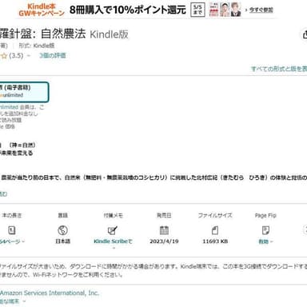Click the book length page icon
The image size is (307, 307).
pyautogui.click(x=12, y=230)
